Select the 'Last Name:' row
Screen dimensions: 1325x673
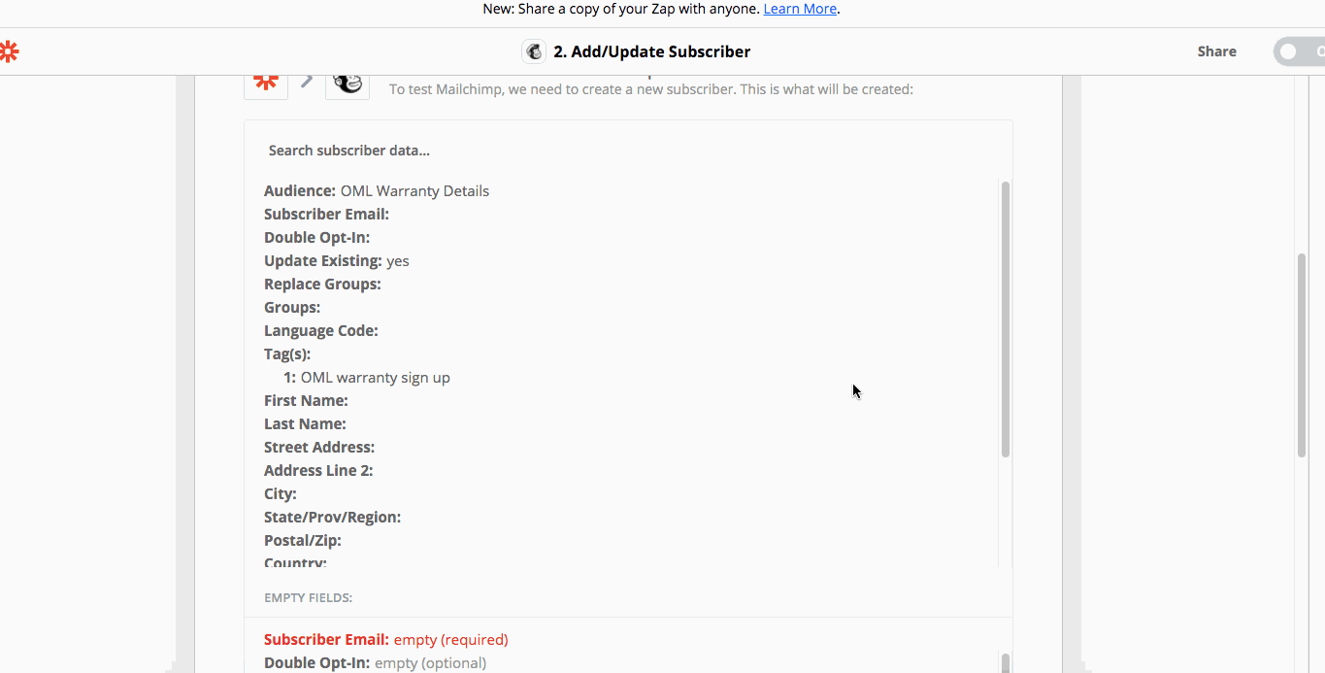(305, 424)
